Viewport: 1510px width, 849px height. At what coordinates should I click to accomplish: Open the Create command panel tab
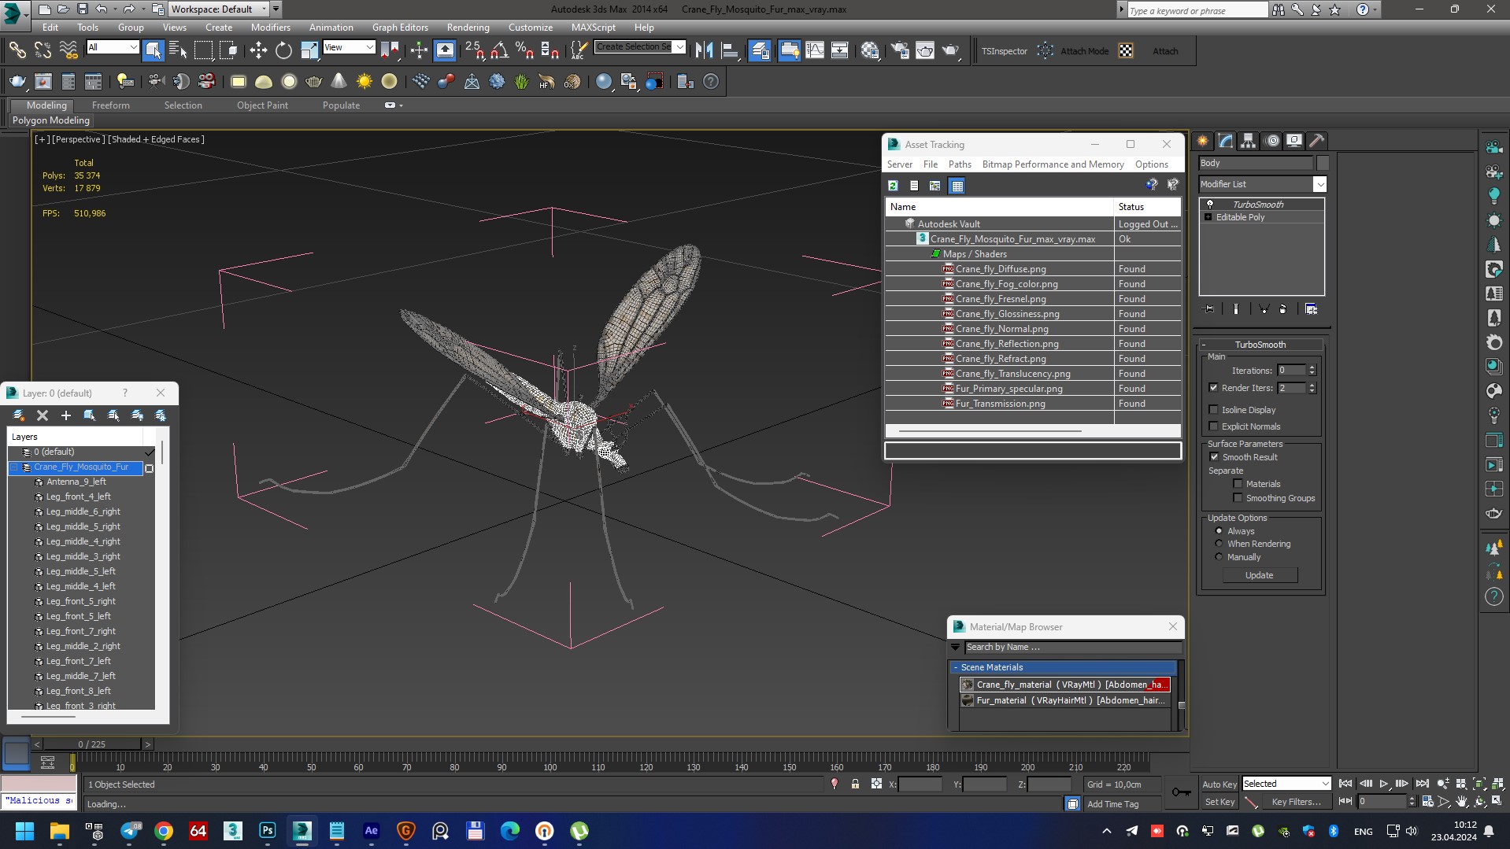pyautogui.click(x=1203, y=141)
